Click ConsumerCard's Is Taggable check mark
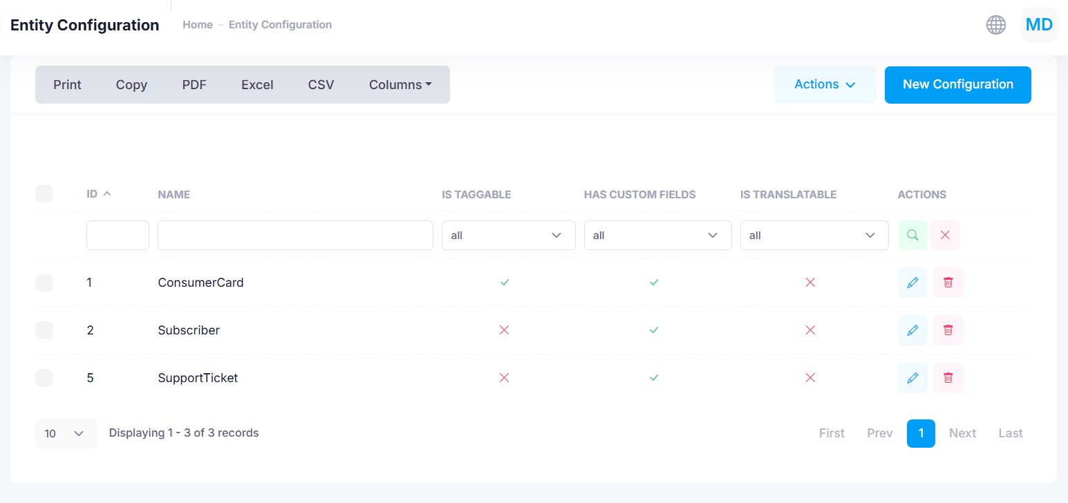Image resolution: width=1068 pixels, height=503 pixels. [x=505, y=283]
